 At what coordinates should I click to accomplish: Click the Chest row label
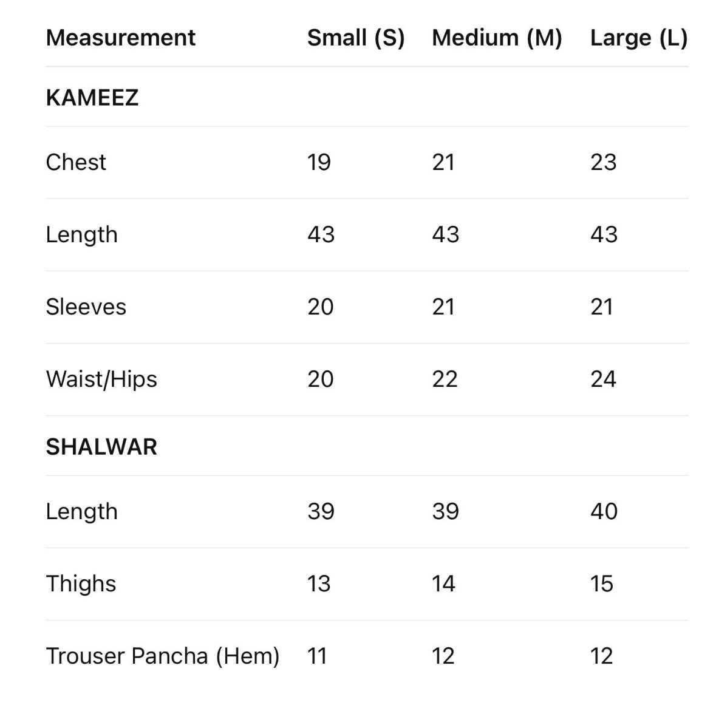(x=76, y=162)
